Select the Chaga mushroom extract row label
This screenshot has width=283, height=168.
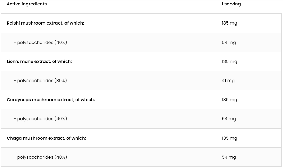[x=46, y=138]
